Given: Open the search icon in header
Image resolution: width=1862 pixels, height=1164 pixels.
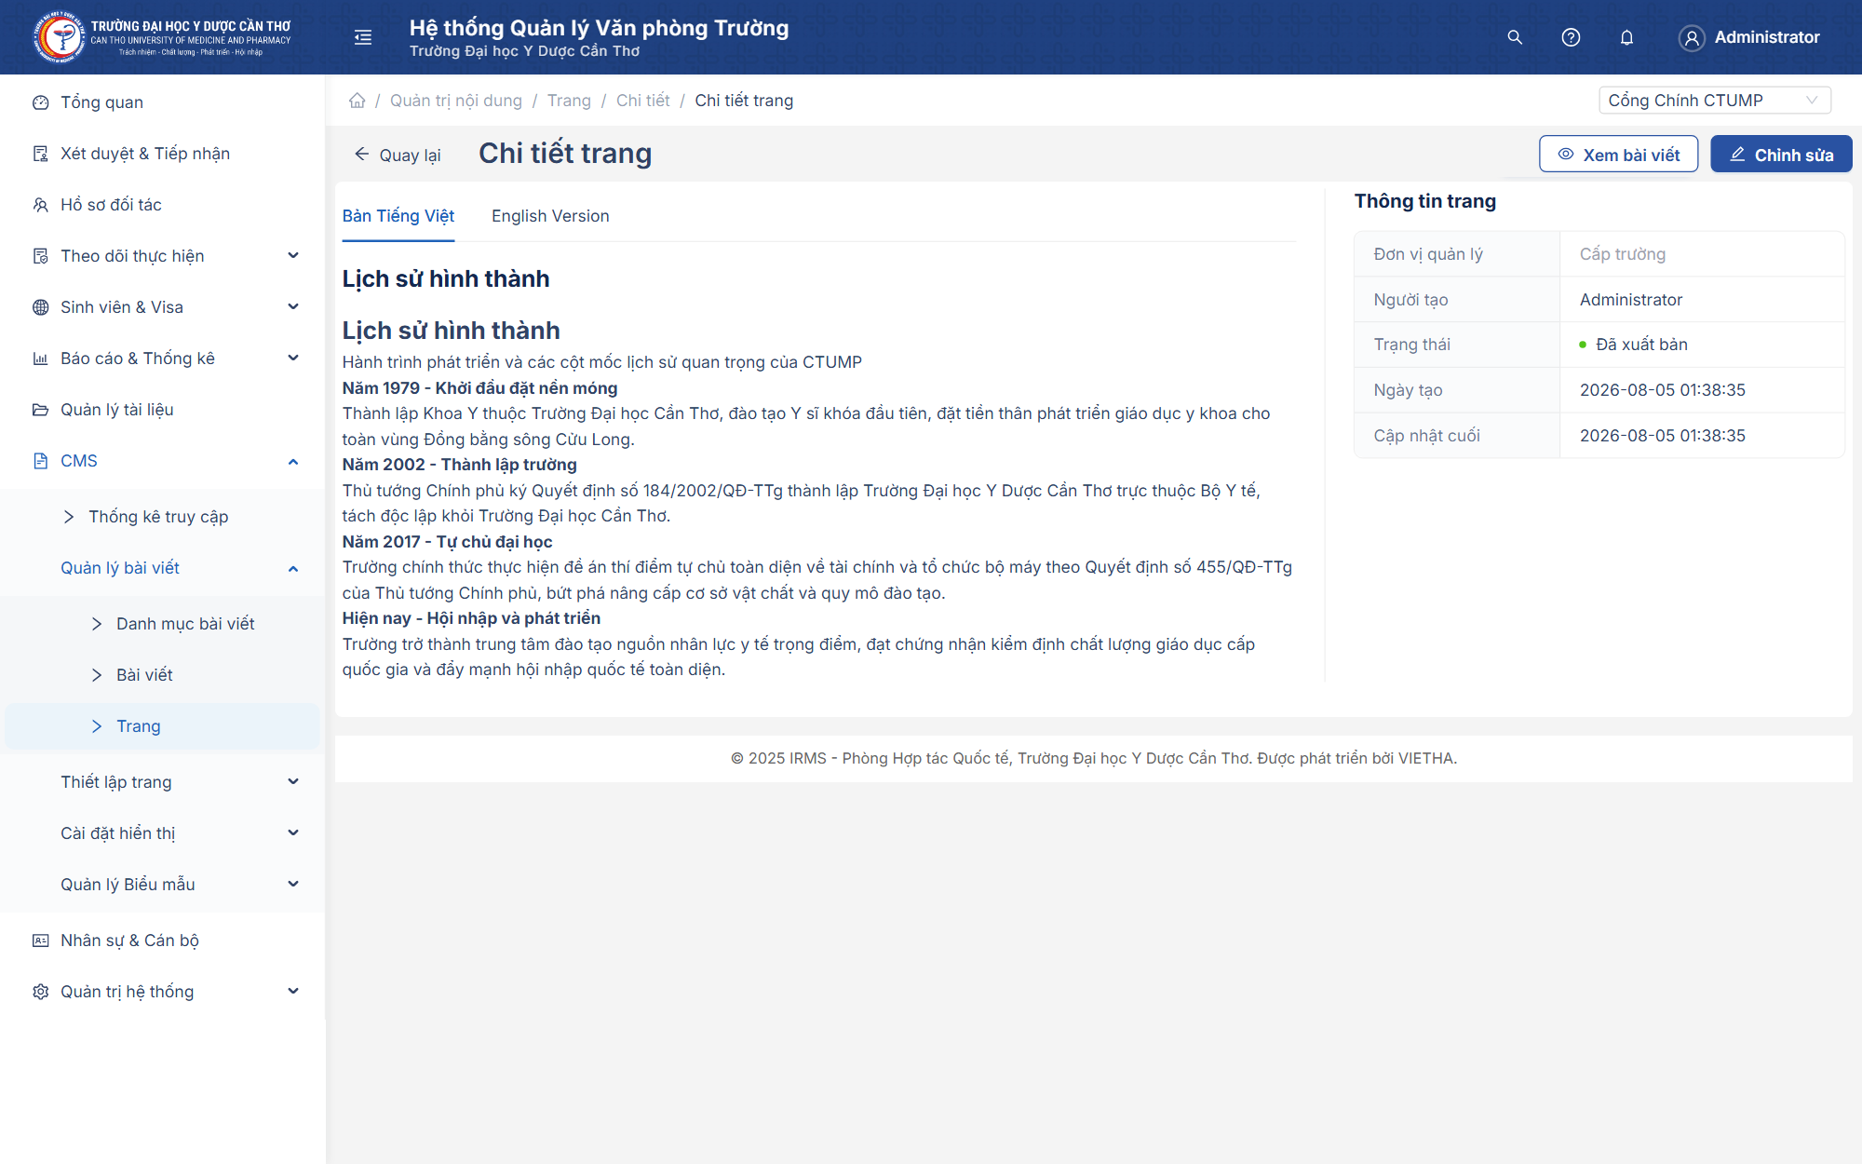Looking at the screenshot, I should point(1515,37).
